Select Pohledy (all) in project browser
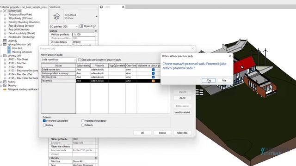This screenshot has height=166, width=296. (14, 11)
